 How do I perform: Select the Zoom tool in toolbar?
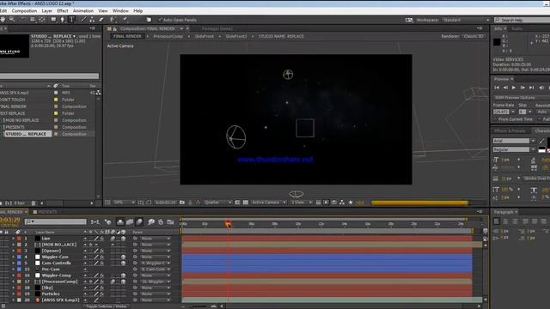click(12, 20)
